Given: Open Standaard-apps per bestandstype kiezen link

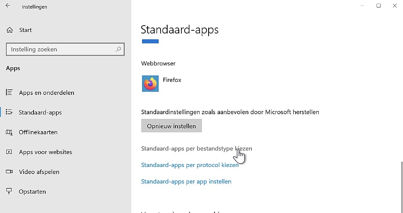Looking at the screenshot, I should click(196, 148).
